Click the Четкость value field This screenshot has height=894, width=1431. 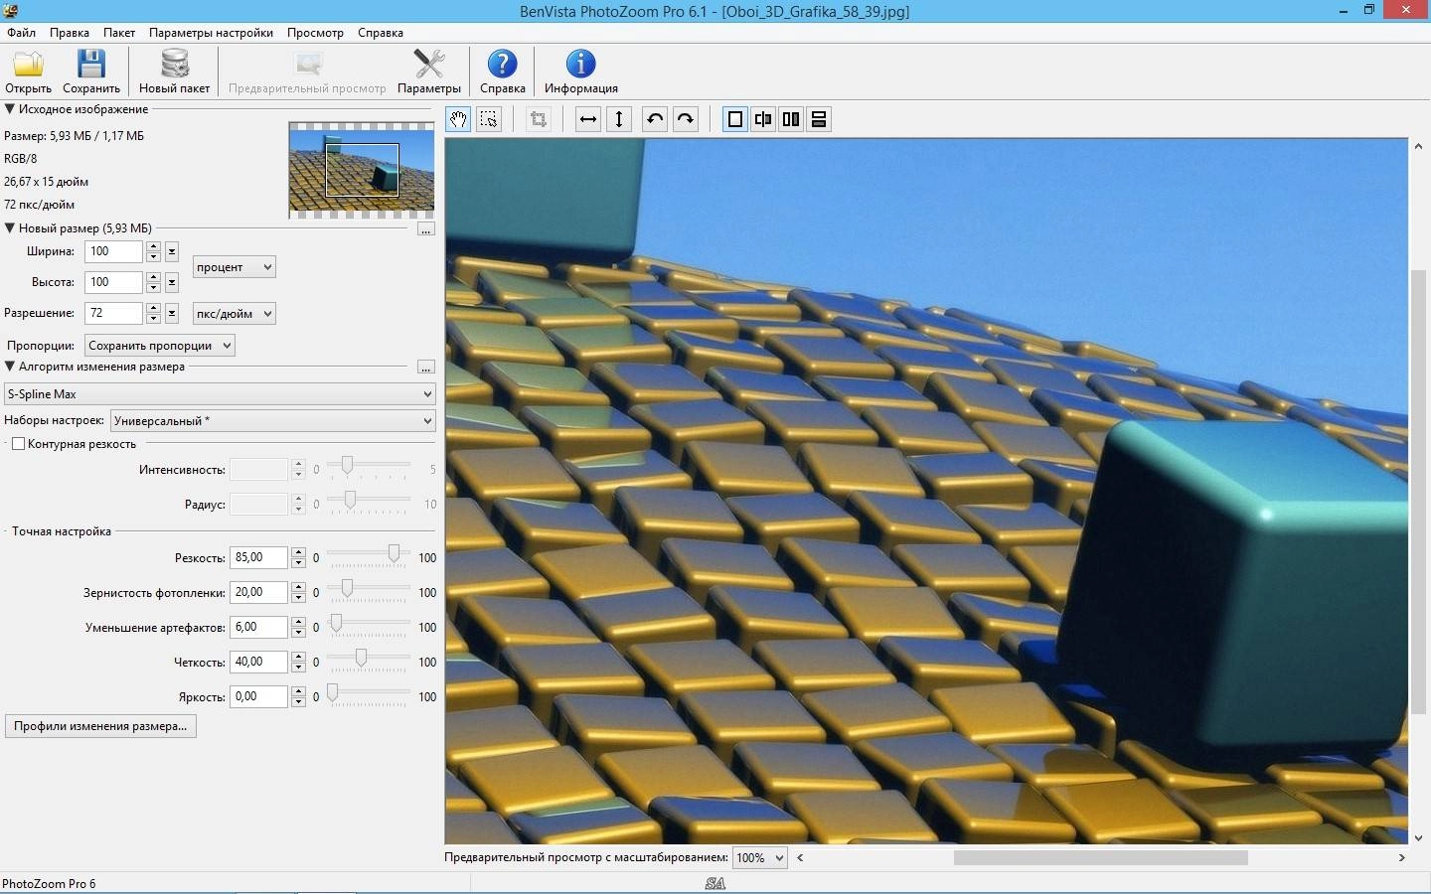[258, 662]
